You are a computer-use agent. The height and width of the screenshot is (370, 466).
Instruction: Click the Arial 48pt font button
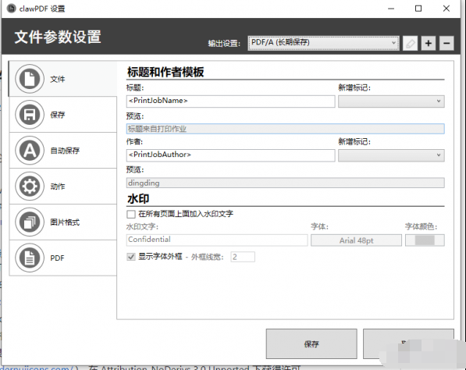[356, 240]
